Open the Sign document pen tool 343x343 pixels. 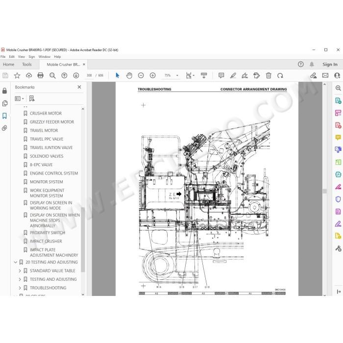coord(245,75)
